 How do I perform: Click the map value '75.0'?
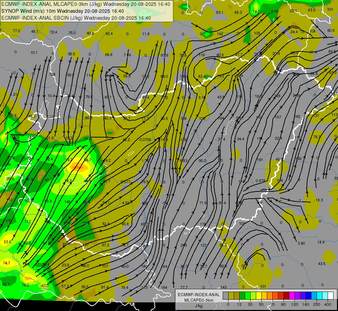tap(72, 33)
